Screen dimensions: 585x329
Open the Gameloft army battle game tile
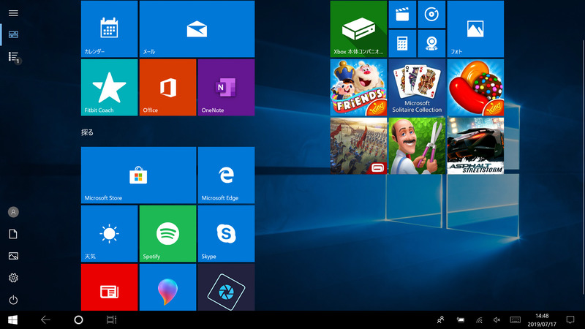pos(358,145)
